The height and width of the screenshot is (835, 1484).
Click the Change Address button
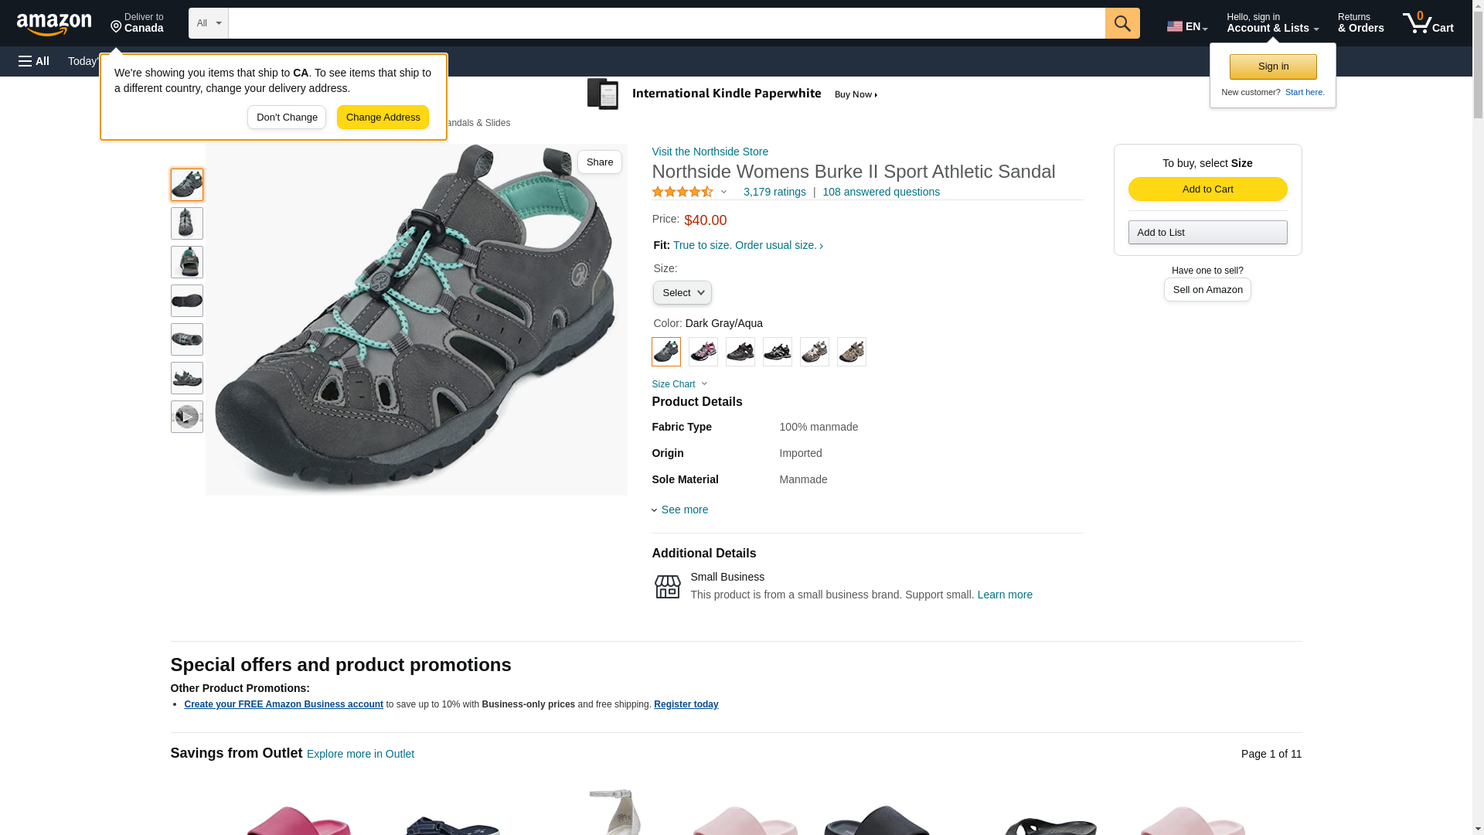383,118
